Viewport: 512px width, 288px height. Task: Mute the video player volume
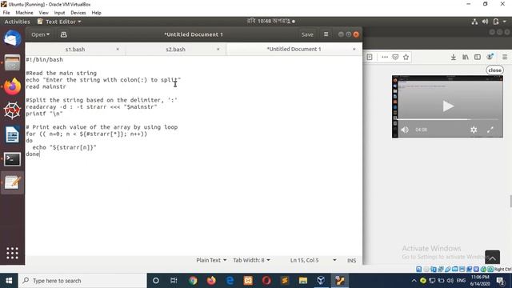[x=405, y=130]
